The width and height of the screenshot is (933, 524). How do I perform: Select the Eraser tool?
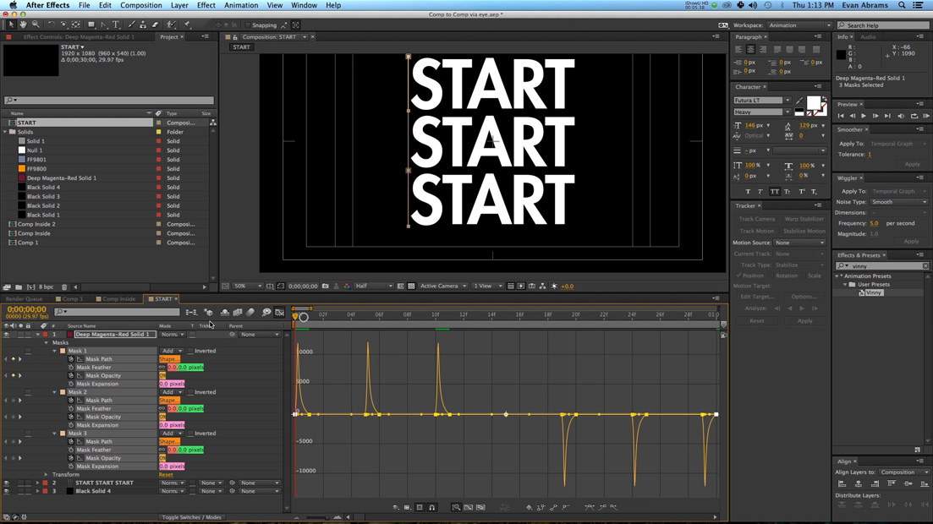pyautogui.click(x=156, y=25)
